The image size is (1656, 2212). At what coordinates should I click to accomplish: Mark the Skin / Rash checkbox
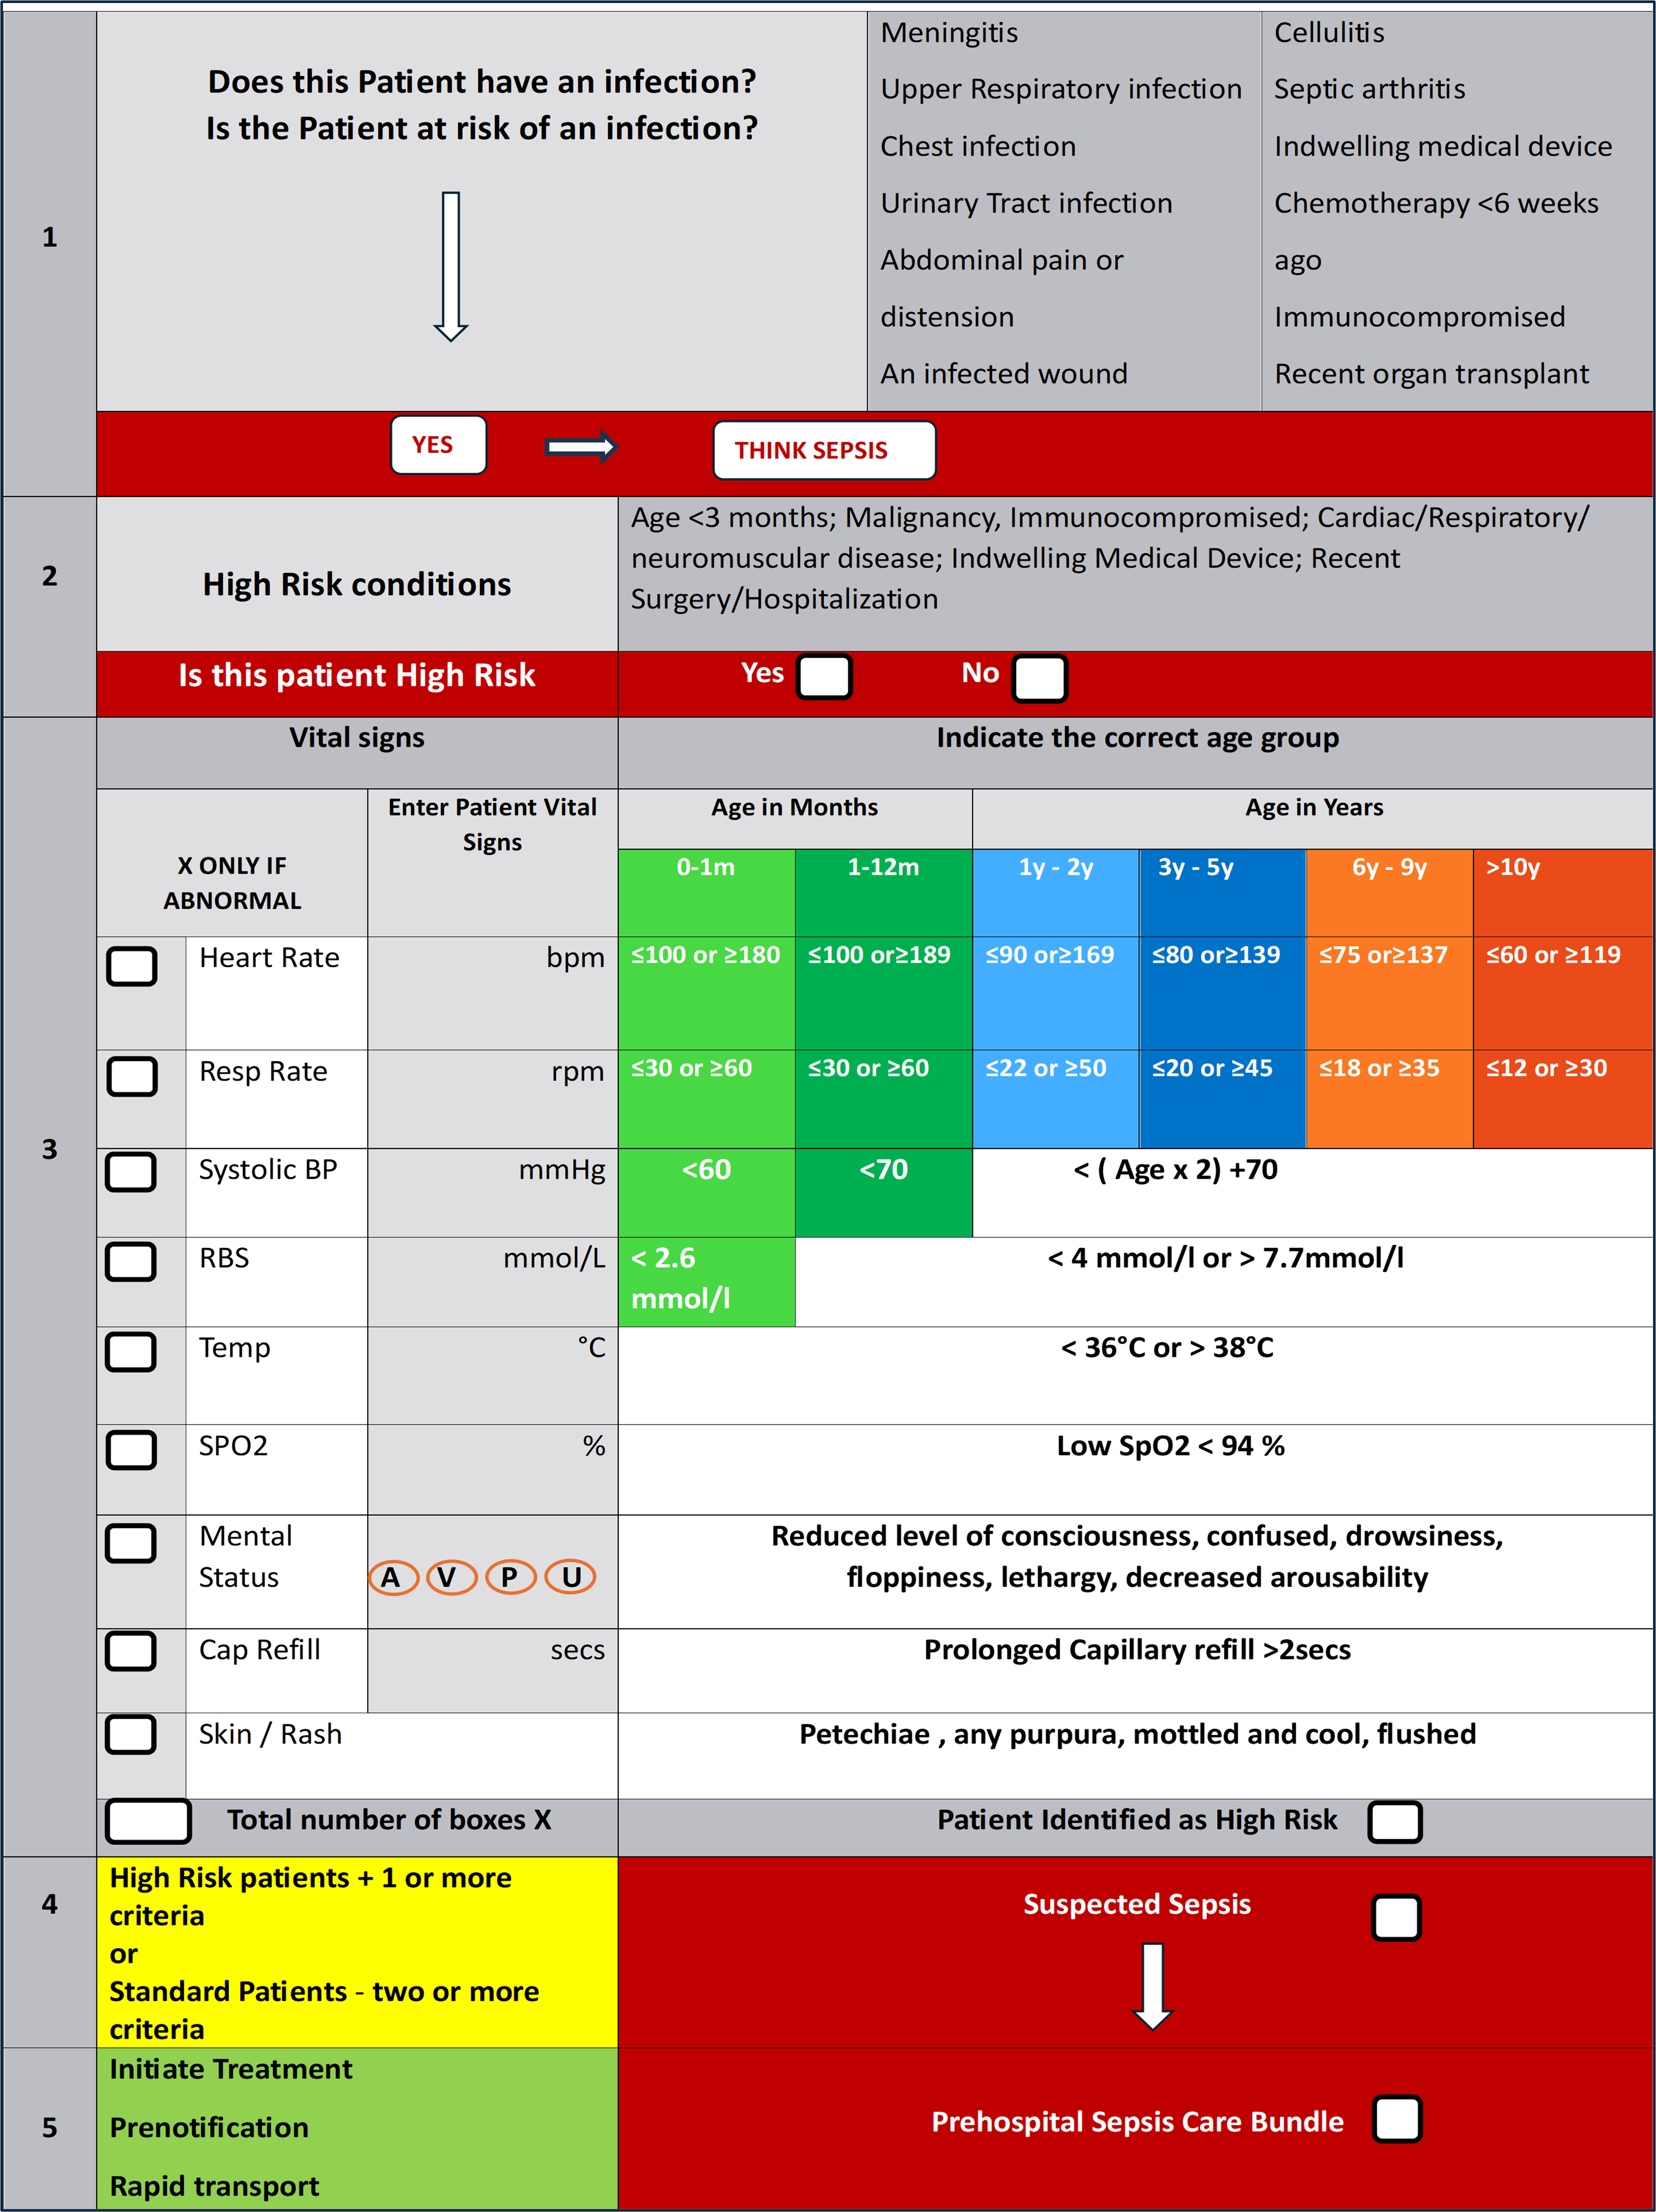[x=132, y=1735]
